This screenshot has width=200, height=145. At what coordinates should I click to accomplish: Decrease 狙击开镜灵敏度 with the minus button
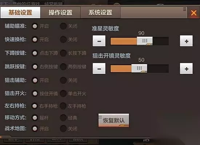coord(99,69)
